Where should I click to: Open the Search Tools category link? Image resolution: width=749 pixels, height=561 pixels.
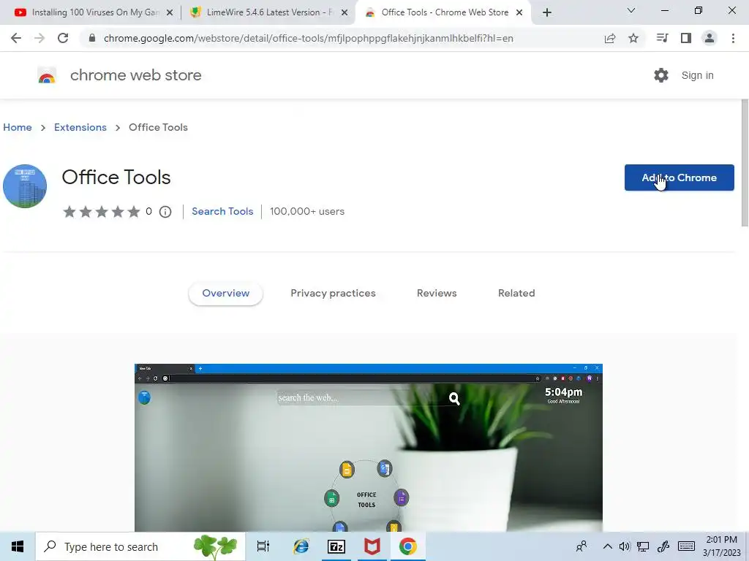coord(222,211)
